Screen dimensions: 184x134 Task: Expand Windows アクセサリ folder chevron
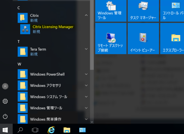86,85
